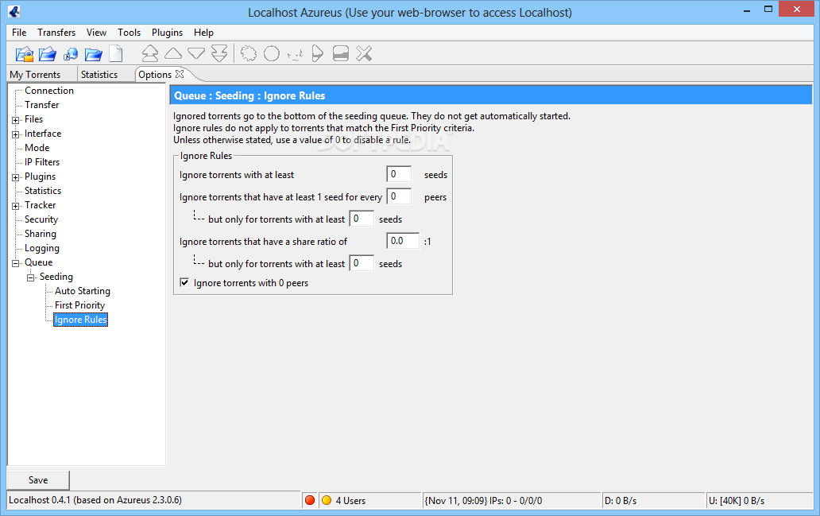Click the minimum seeds count input field
The height and width of the screenshot is (516, 820).
399,174
